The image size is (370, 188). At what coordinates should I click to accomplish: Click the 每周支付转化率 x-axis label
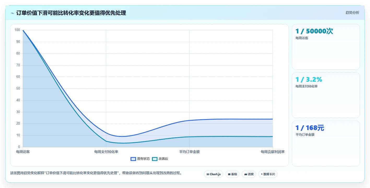pyautogui.click(x=106, y=152)
